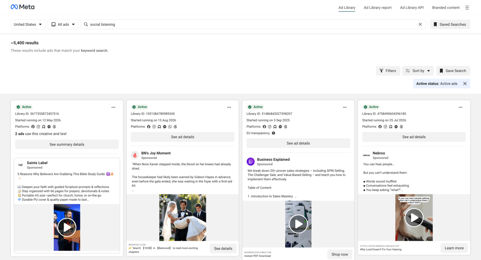Click Nebroo profile avatar

click(x=366, y=155)
